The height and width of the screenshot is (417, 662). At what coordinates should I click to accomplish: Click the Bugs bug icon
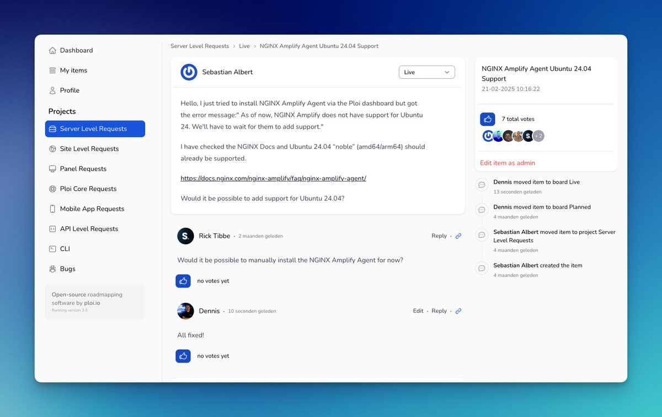[52, 269]
